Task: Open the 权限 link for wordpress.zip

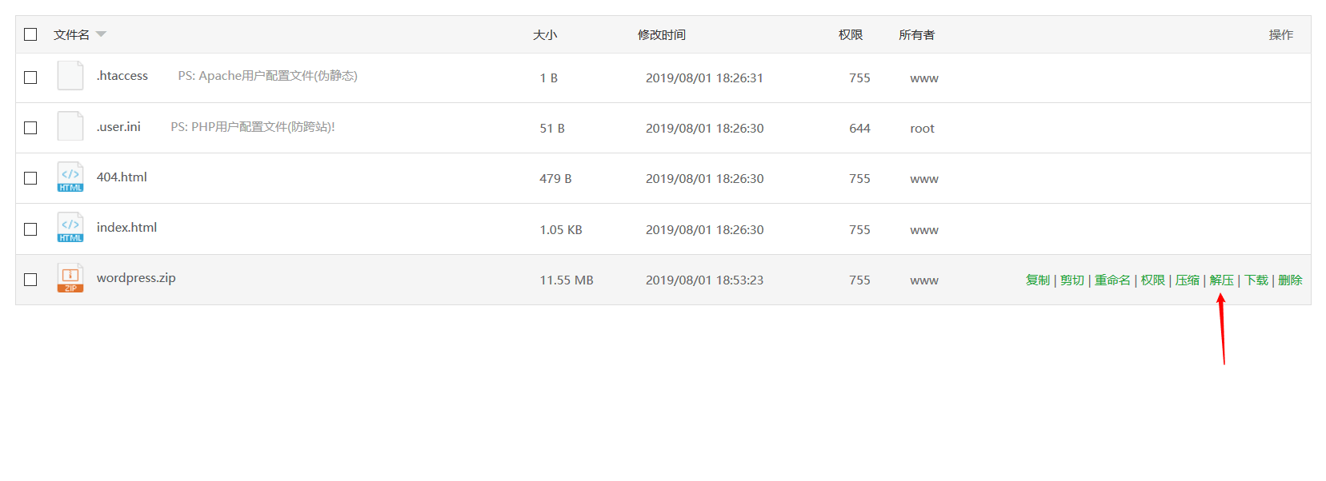Action: (1152, 280)
